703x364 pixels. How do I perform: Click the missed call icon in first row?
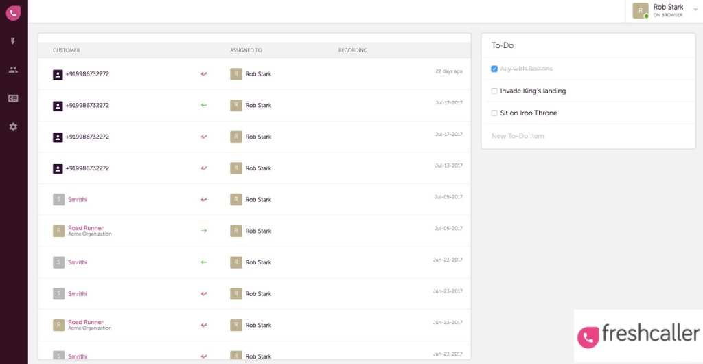coord(204,74)
